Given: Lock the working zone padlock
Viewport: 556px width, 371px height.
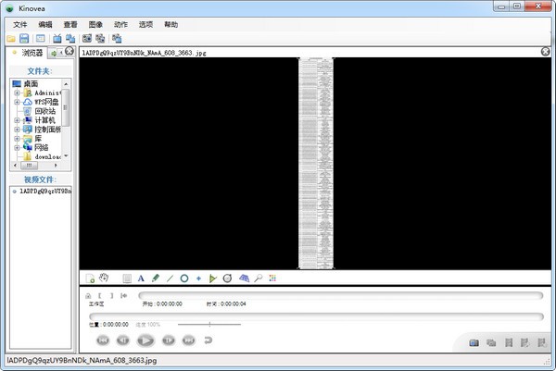Looking at the screenshot, I should tap(88, 295).
